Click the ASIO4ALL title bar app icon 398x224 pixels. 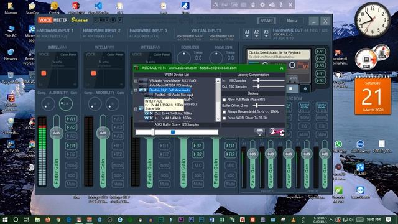tap(137, 68)
